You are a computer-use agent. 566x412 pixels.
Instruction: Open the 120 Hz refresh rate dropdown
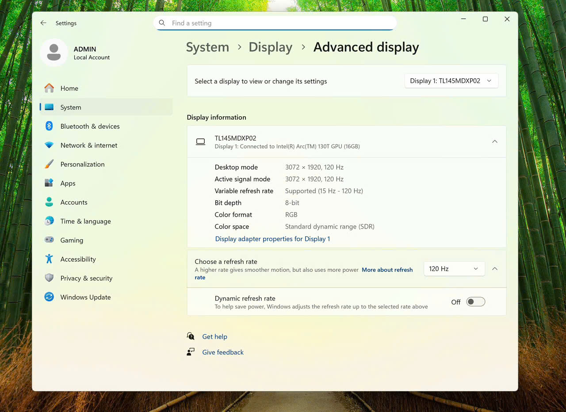(x=454, y=269)
